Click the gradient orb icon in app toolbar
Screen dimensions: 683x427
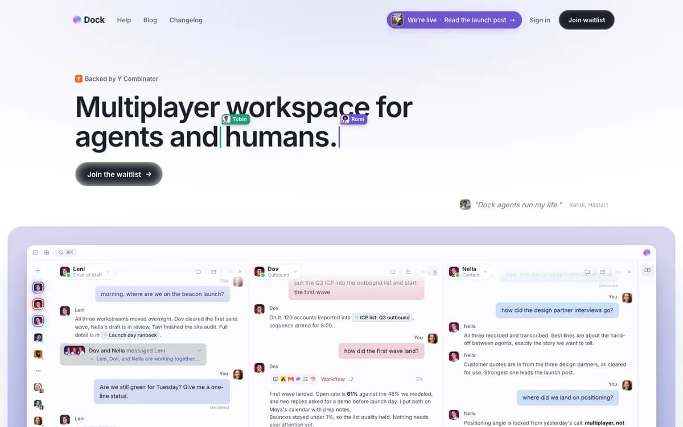(647, 252)
